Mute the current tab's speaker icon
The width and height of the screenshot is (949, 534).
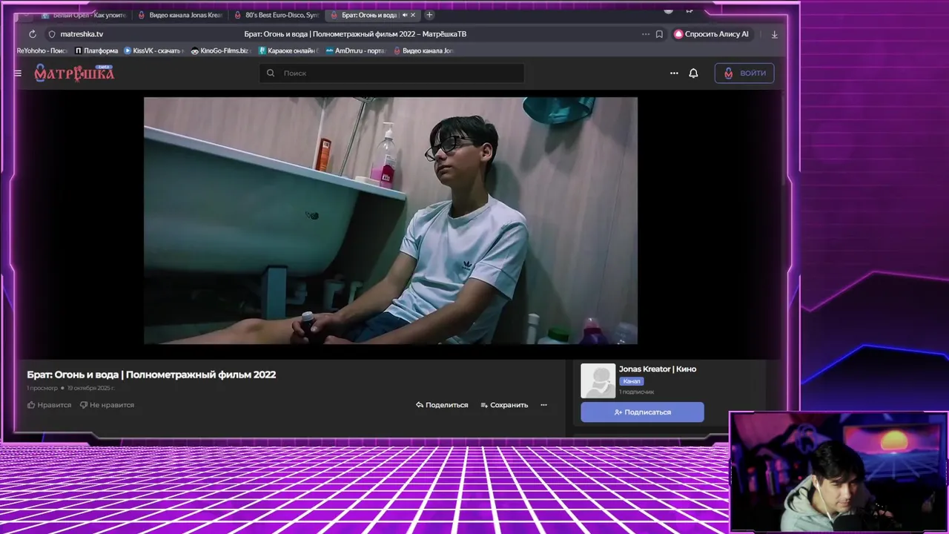pos(405,15)
